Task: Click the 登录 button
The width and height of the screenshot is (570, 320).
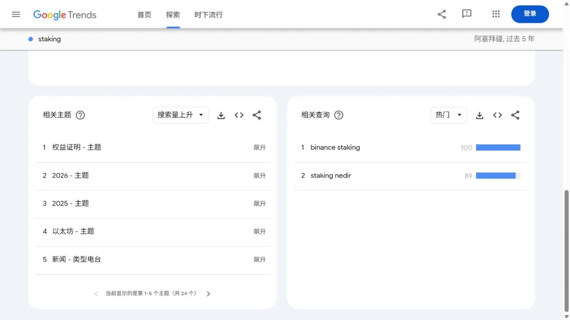Action: pos(530,14)
